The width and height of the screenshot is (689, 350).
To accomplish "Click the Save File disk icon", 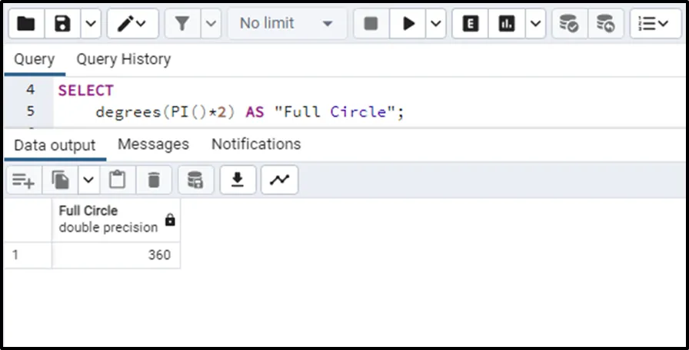I will coord(62,24).
